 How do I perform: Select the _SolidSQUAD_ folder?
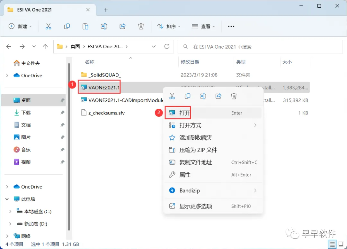click(x=104, y=75)
